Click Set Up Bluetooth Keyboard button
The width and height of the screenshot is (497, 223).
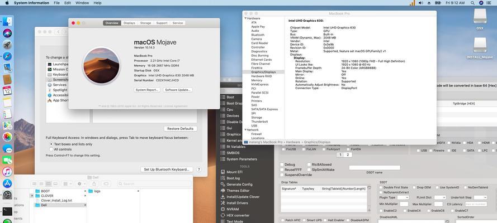click(x=167, y=169)
